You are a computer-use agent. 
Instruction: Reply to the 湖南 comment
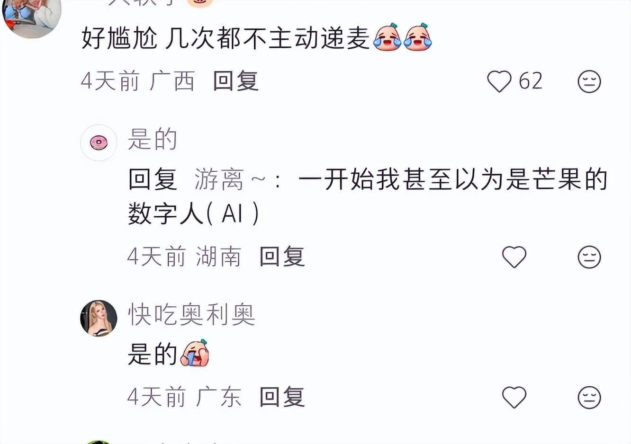click(282, 257)
